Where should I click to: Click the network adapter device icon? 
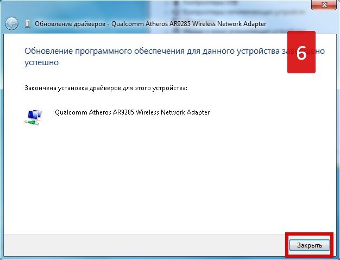pos(33,118)
